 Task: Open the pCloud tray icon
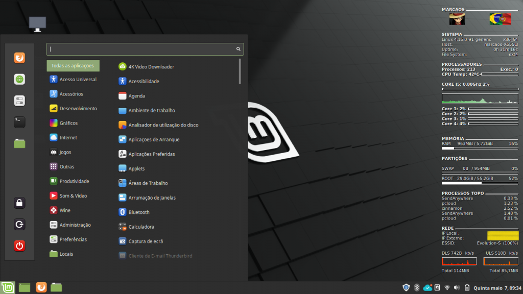pos(427,288)
